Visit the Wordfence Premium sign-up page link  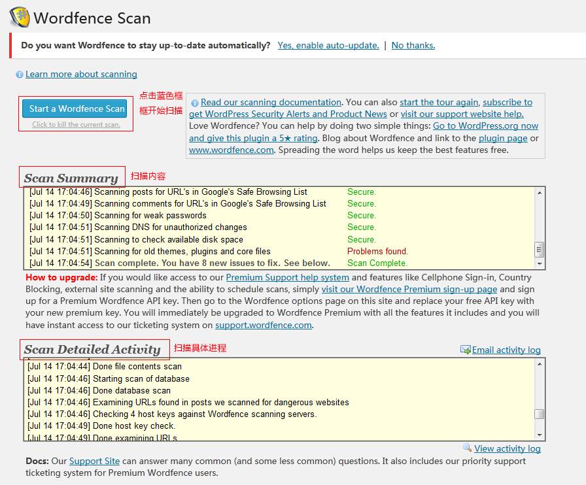click(x=409, y=289)
